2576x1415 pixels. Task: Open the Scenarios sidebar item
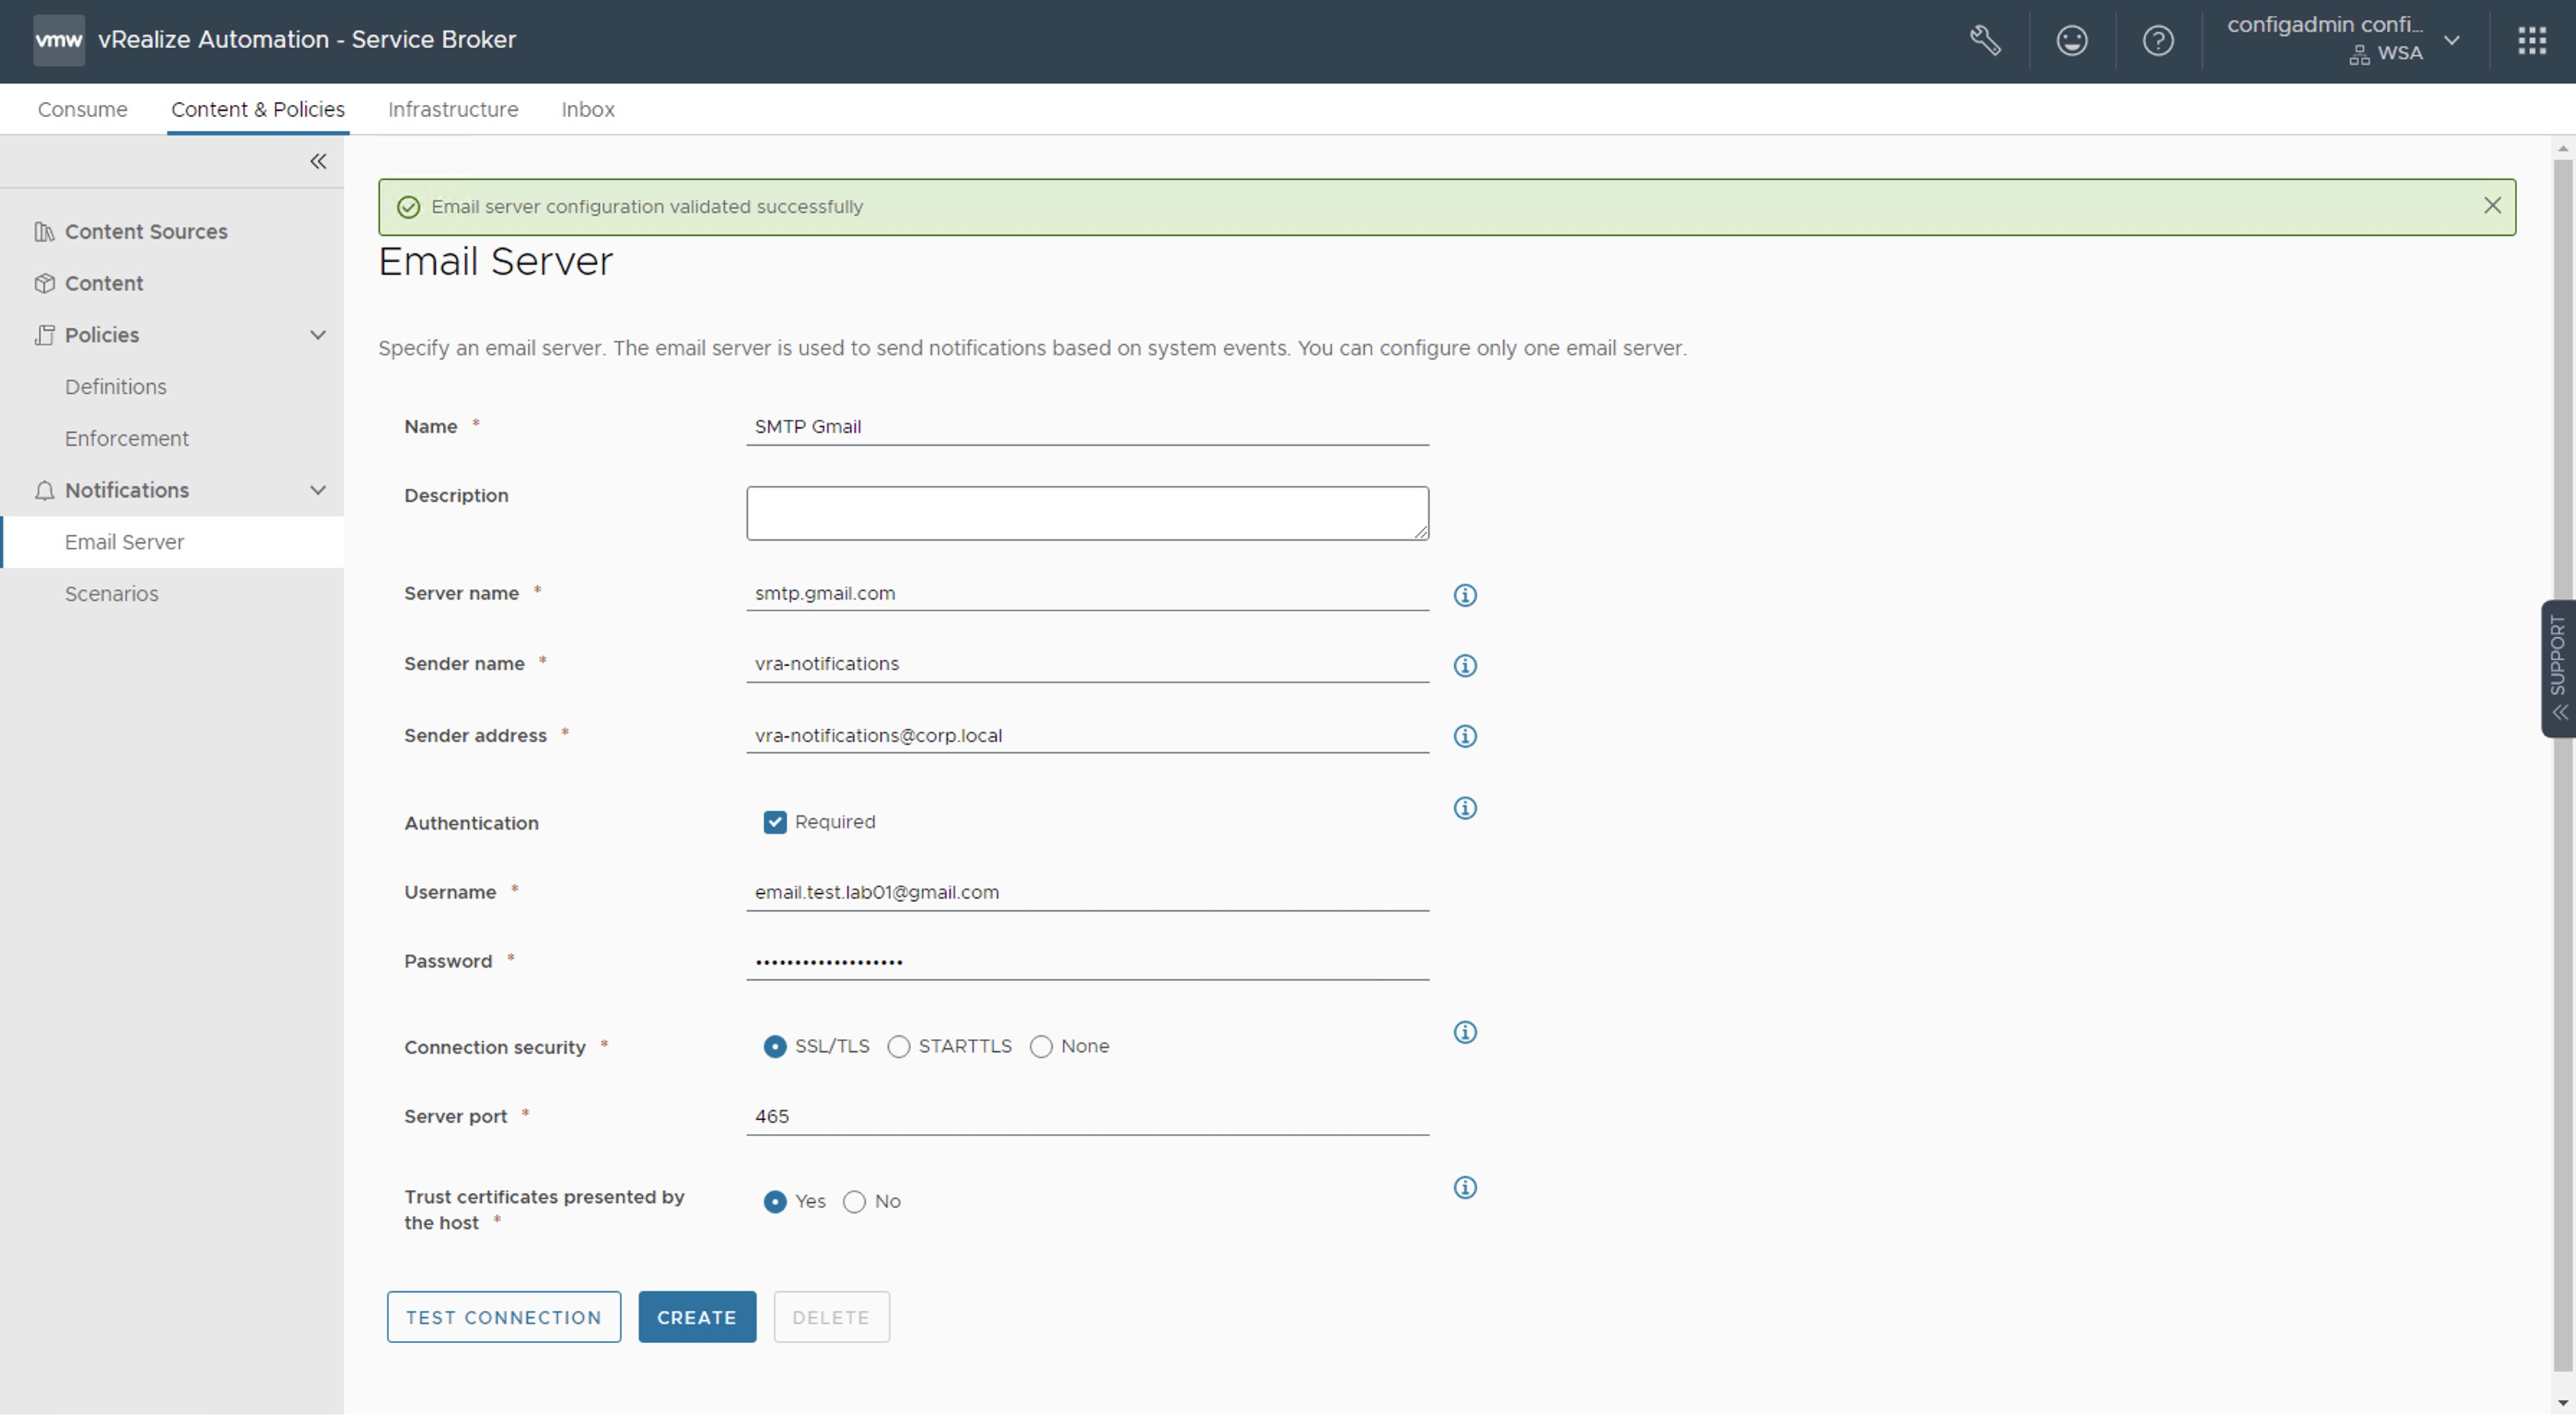coord(111,594)
